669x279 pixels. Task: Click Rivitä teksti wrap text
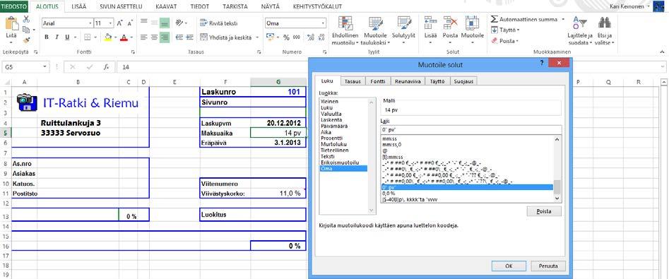pos(218,23)
